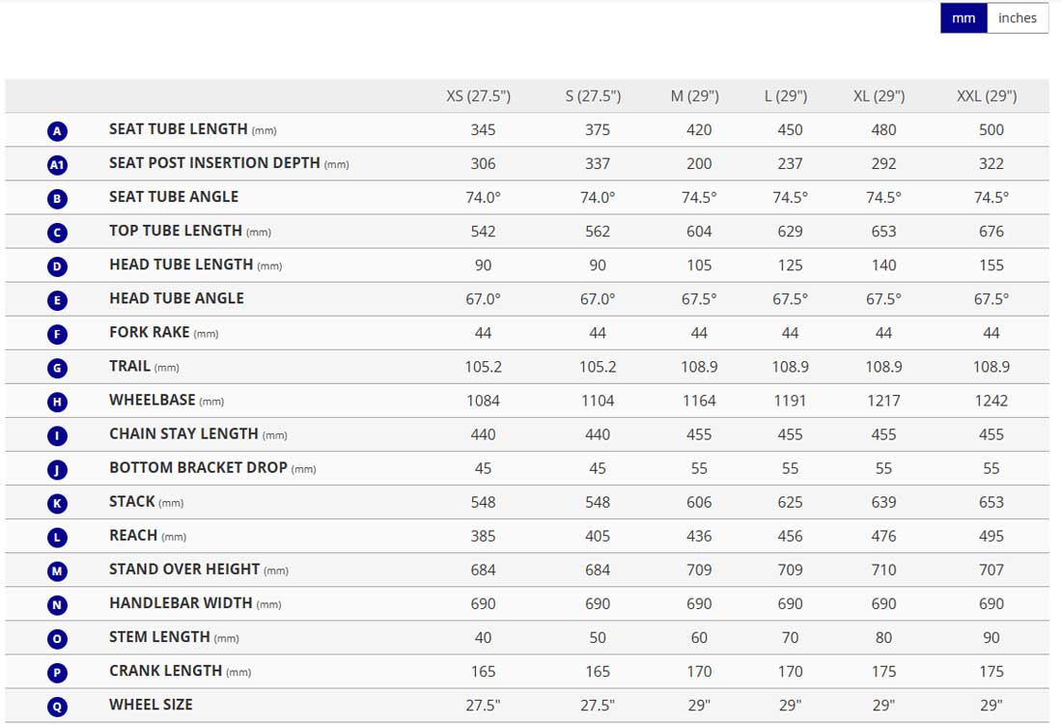
Task: Click the O icon beside Stem Length
Action: (x=58, y=638)
